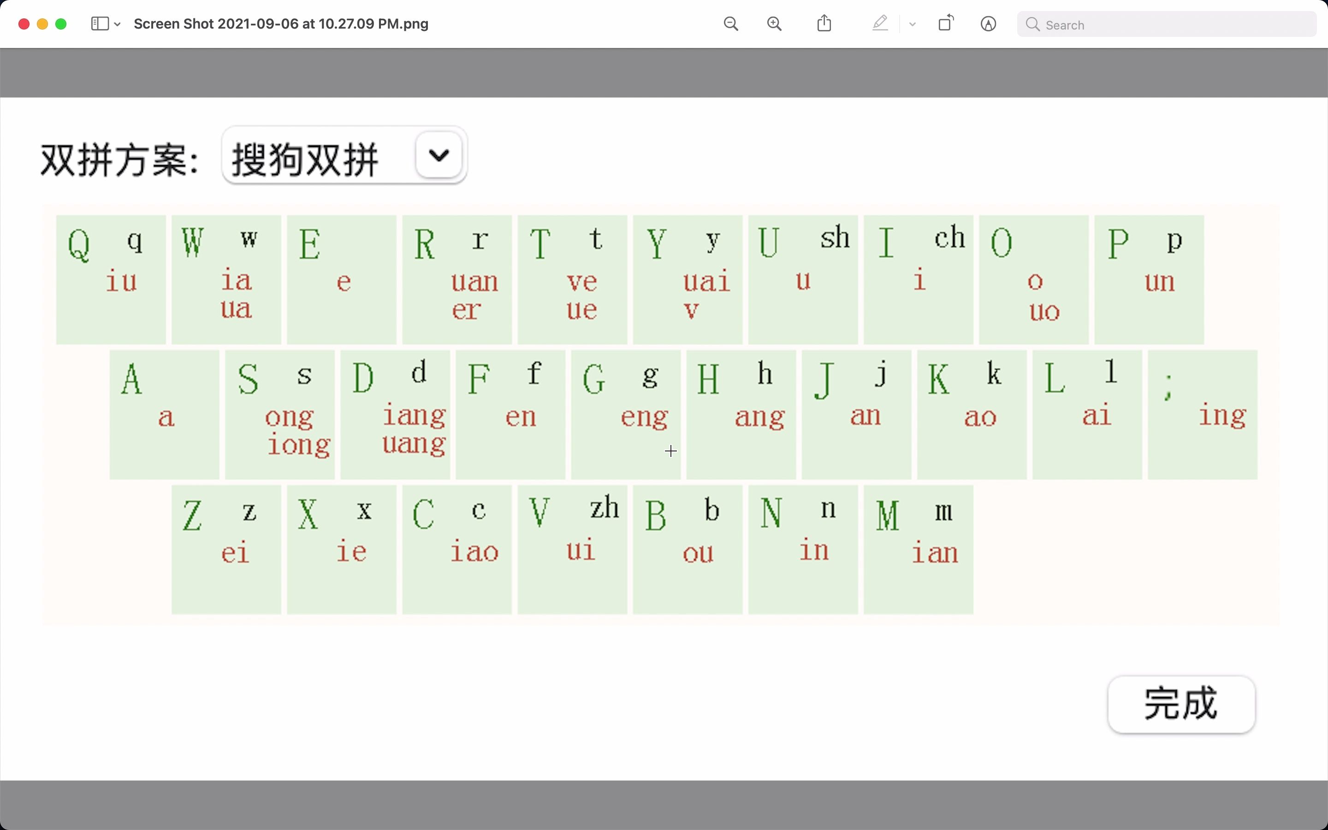Click the C key tile with iao
The height and width of the screenshot is (830, 1328).
[x=457, y=550]
